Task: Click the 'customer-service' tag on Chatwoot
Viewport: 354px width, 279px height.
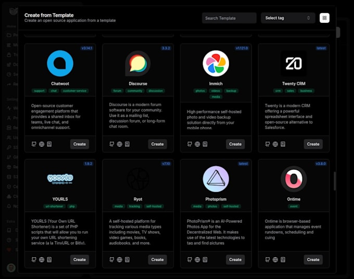Action: (x=75, y=91)
